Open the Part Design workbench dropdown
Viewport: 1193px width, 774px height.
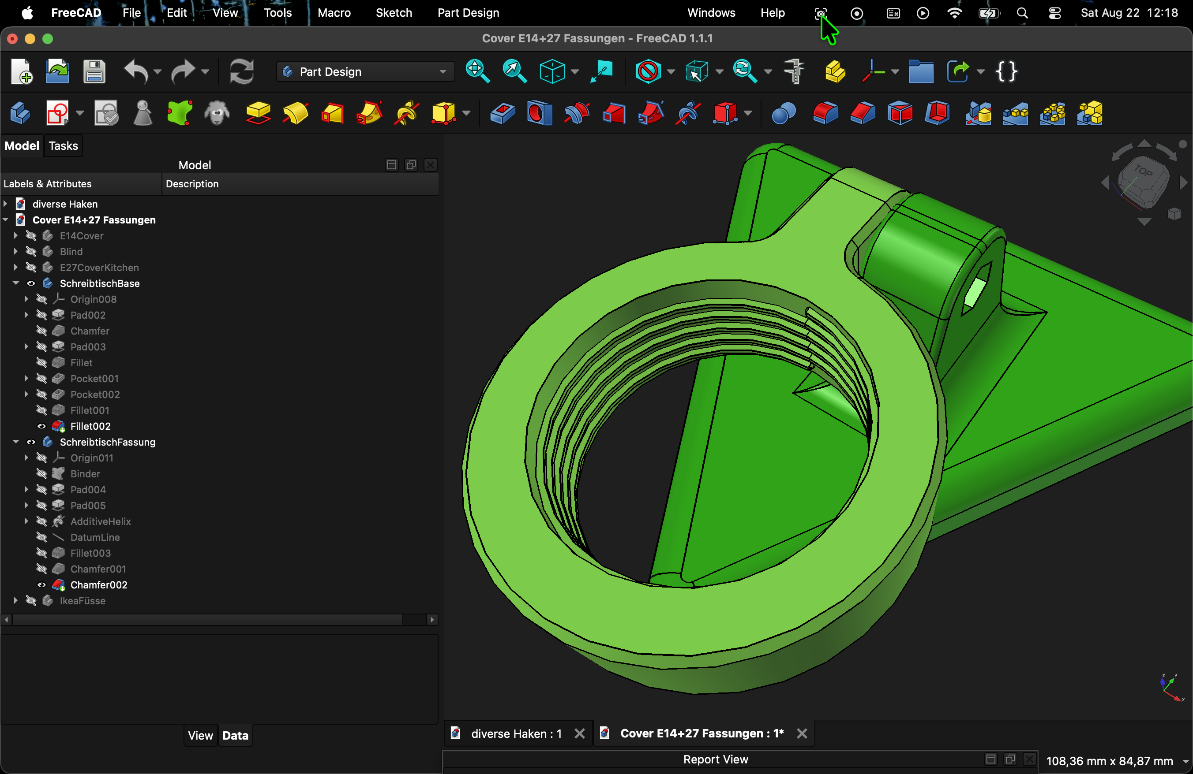click(365, 71)
